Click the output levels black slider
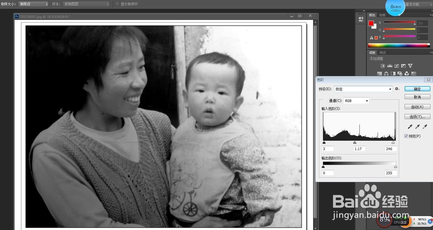 coord(323,166)
